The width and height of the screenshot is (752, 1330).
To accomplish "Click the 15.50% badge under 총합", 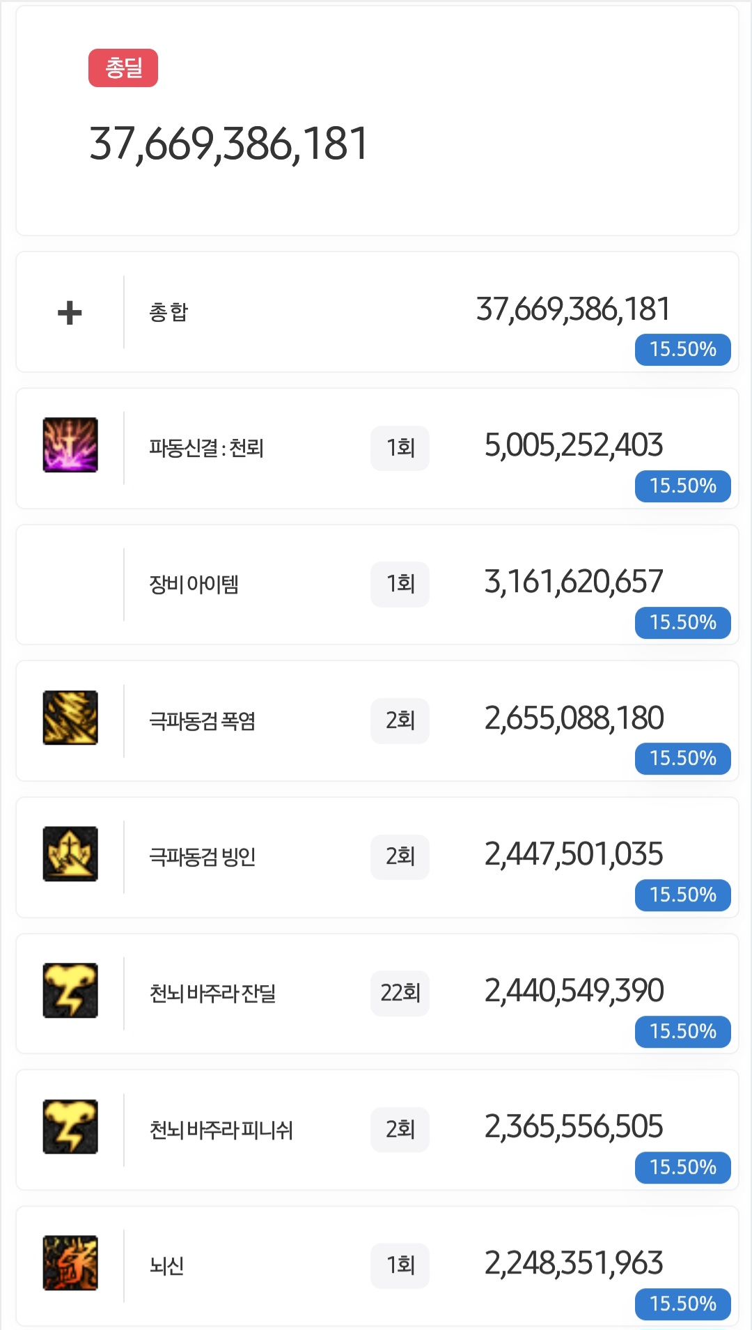I will [682, 349].
